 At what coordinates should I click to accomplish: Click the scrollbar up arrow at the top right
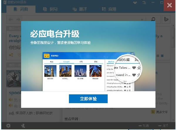click(173, 26)
